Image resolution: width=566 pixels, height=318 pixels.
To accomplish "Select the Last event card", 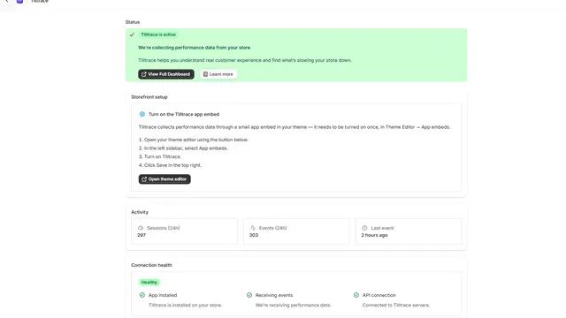I will point(409,231).
